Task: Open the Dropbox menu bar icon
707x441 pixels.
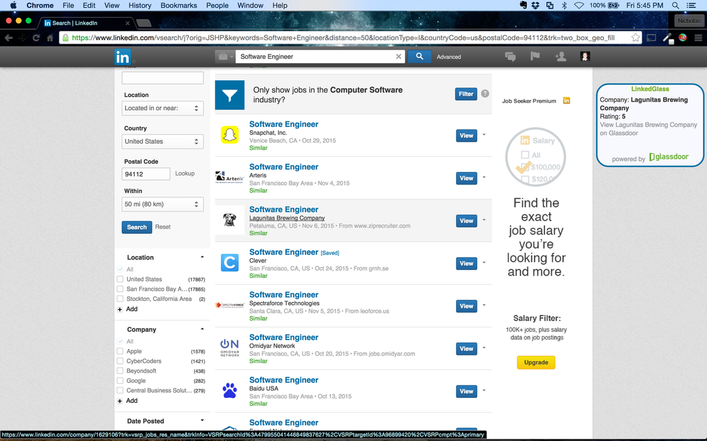Action: pyautogui.click(x=535, y=6)
